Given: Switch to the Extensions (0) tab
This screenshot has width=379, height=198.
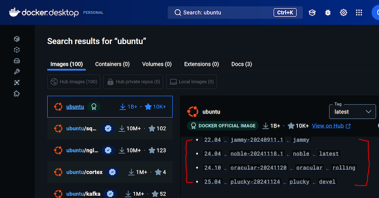Looking at the screenshot, I should coord(202,64).
